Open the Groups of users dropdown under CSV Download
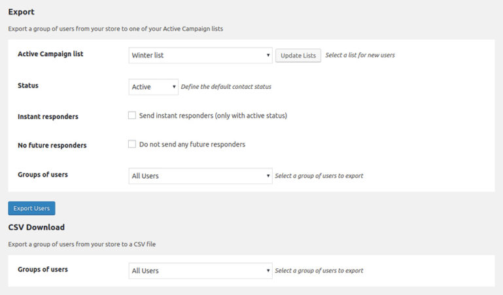The height and width of the screenshot is (295, 503). point(200,271)
